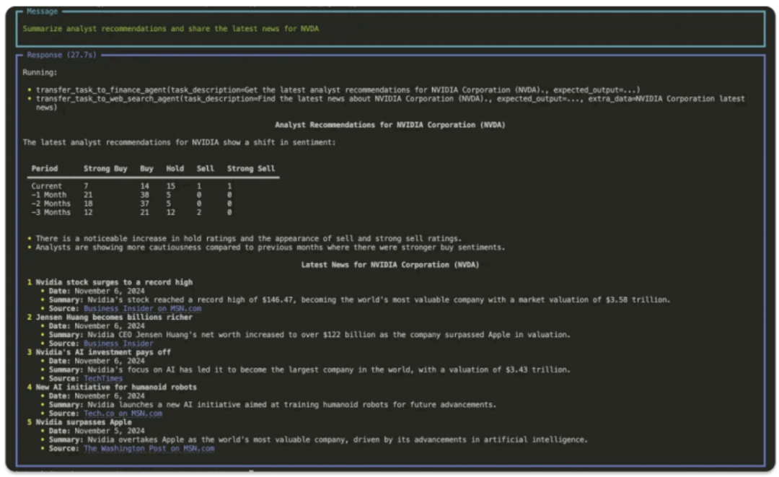Open the TechTimes source link
779x477 pixels.
(103, 379)
